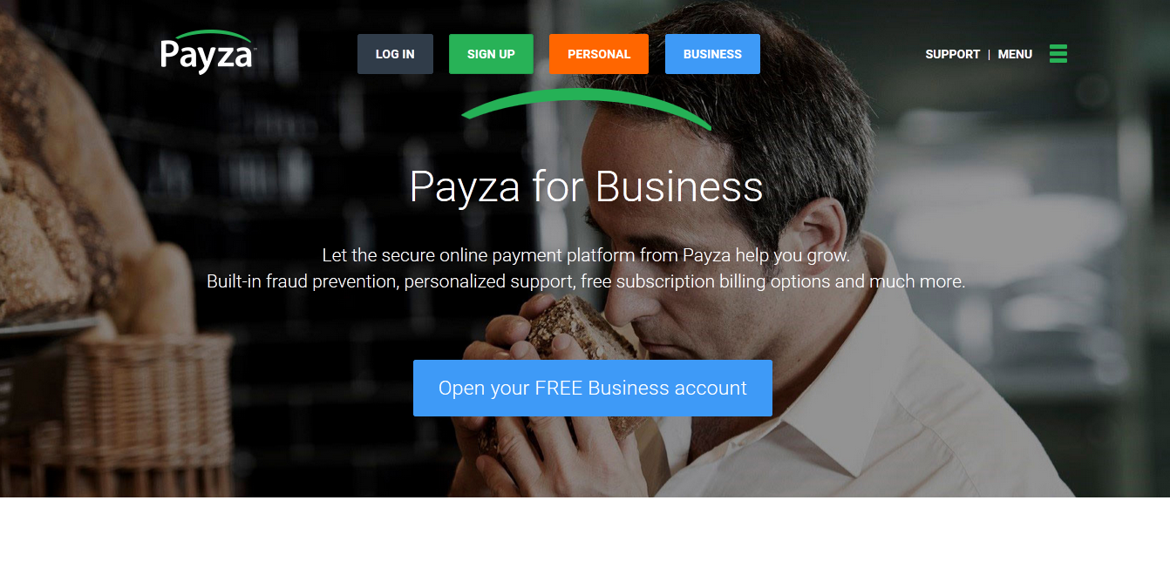Expand the MENU text link
The height and width of the screenshot is (568, 1170).
1015,54
